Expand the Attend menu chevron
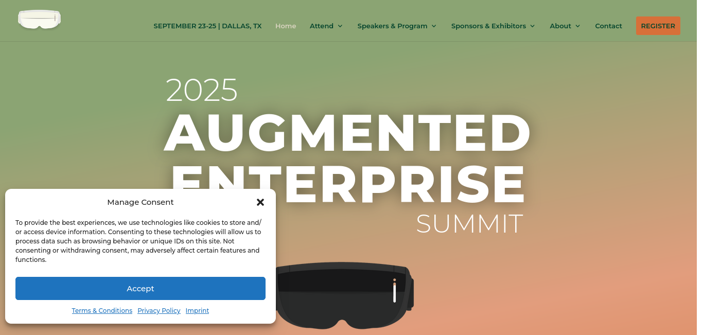Screen dimensions: 703x335 click(x=340, y=26)
